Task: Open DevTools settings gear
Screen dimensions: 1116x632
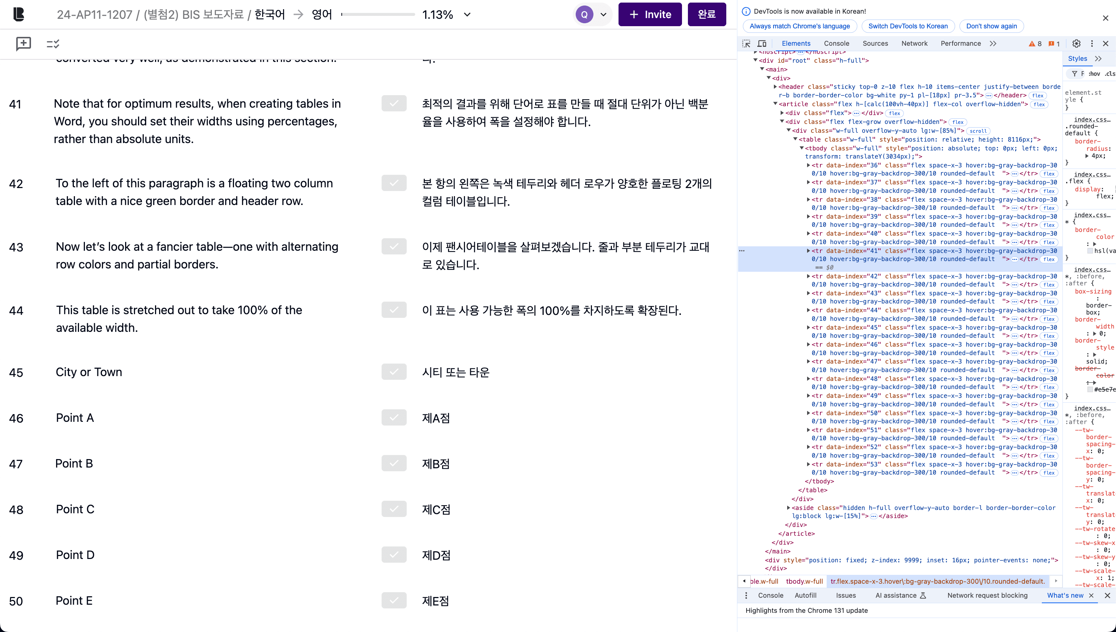Action: [x=1076, y=44]
